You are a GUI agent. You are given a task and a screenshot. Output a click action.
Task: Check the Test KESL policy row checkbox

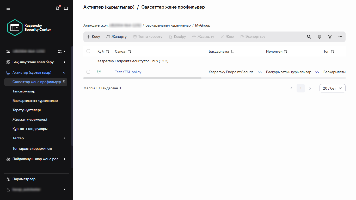[88, 72]
